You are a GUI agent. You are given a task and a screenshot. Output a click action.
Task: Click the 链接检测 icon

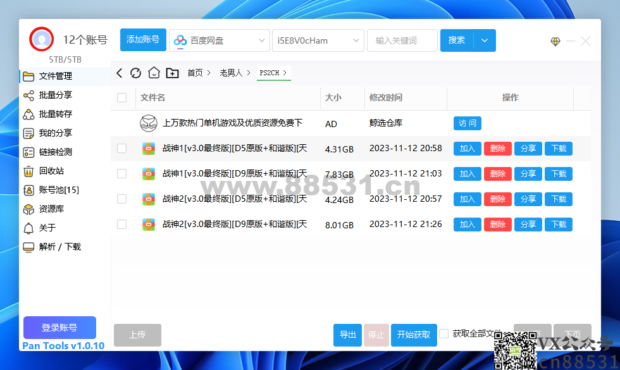coord(28,152)
